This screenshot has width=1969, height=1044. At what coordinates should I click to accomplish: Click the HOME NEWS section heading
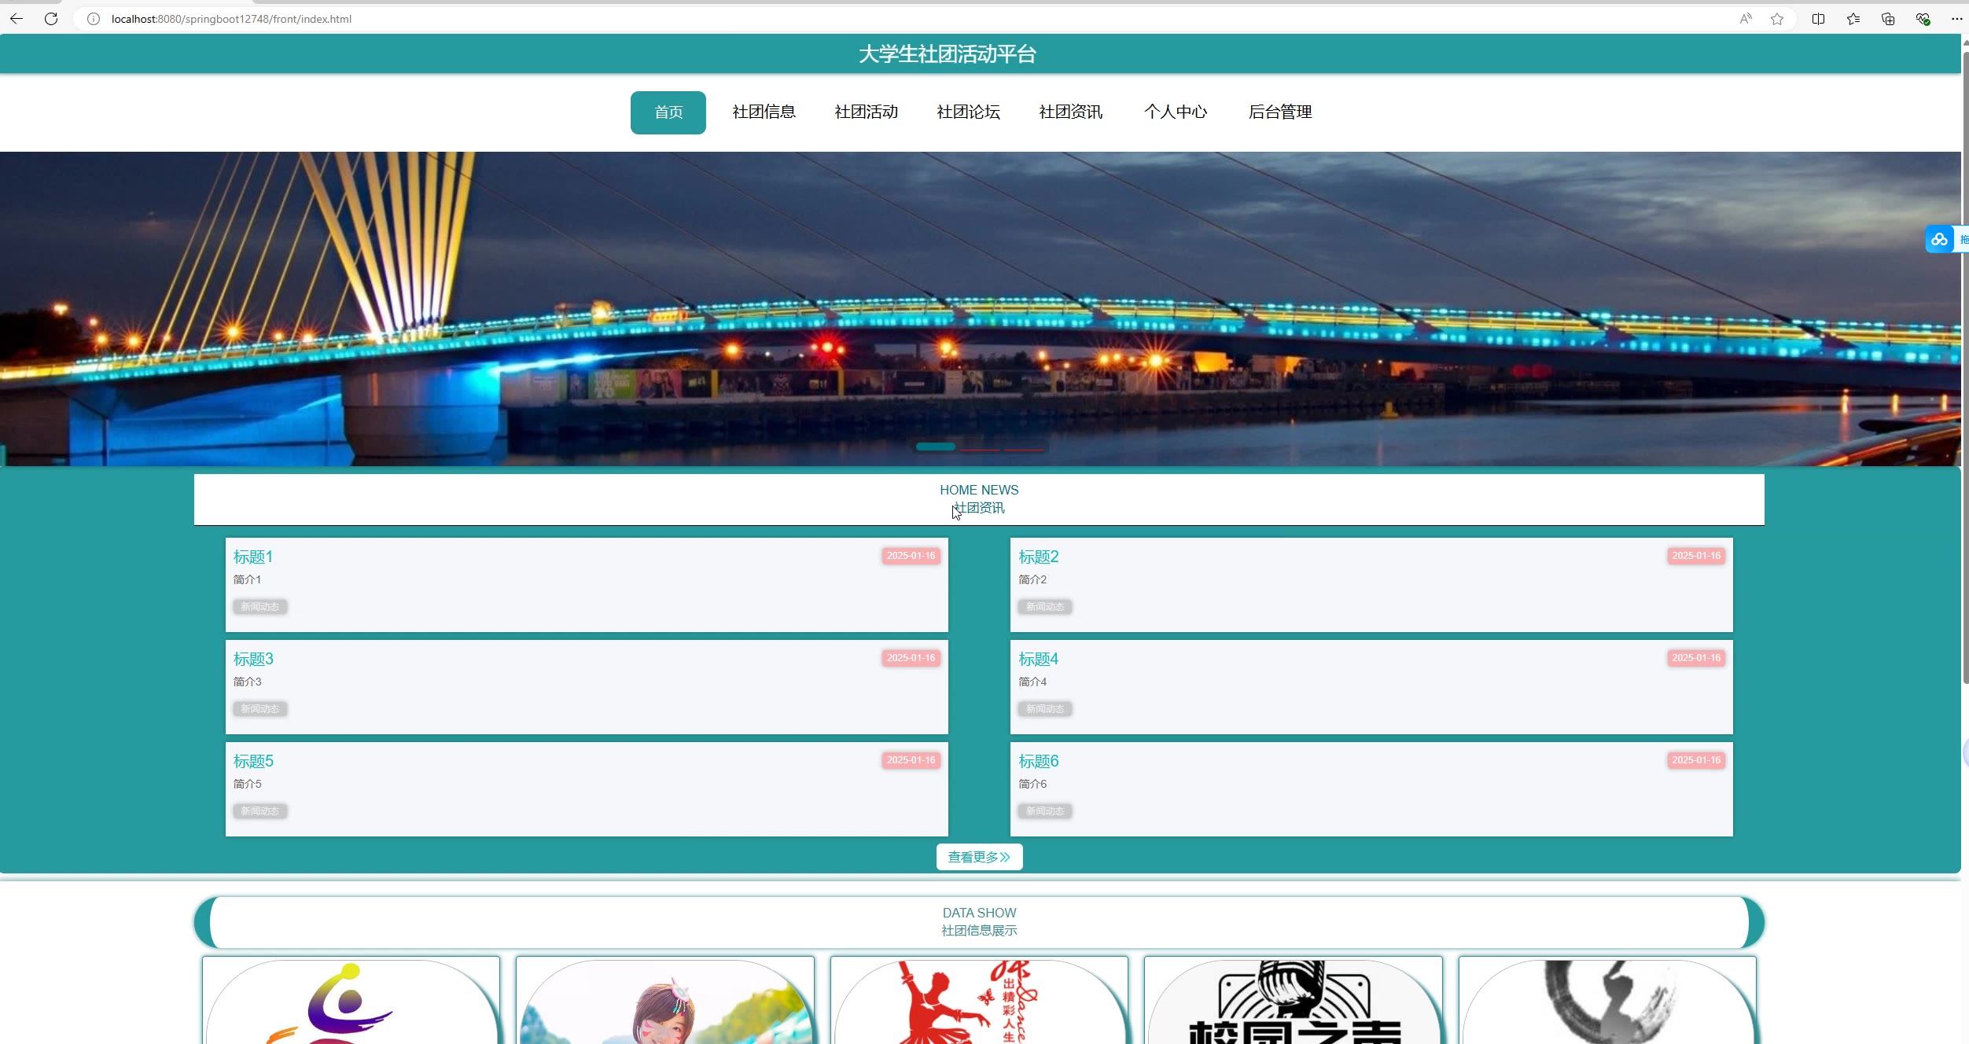(x=979, y=490)
